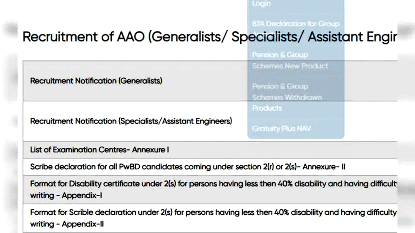Open Pension & Group Schemes New Product
Viewport: 415px width, 233px height.
tap(290, 60)
